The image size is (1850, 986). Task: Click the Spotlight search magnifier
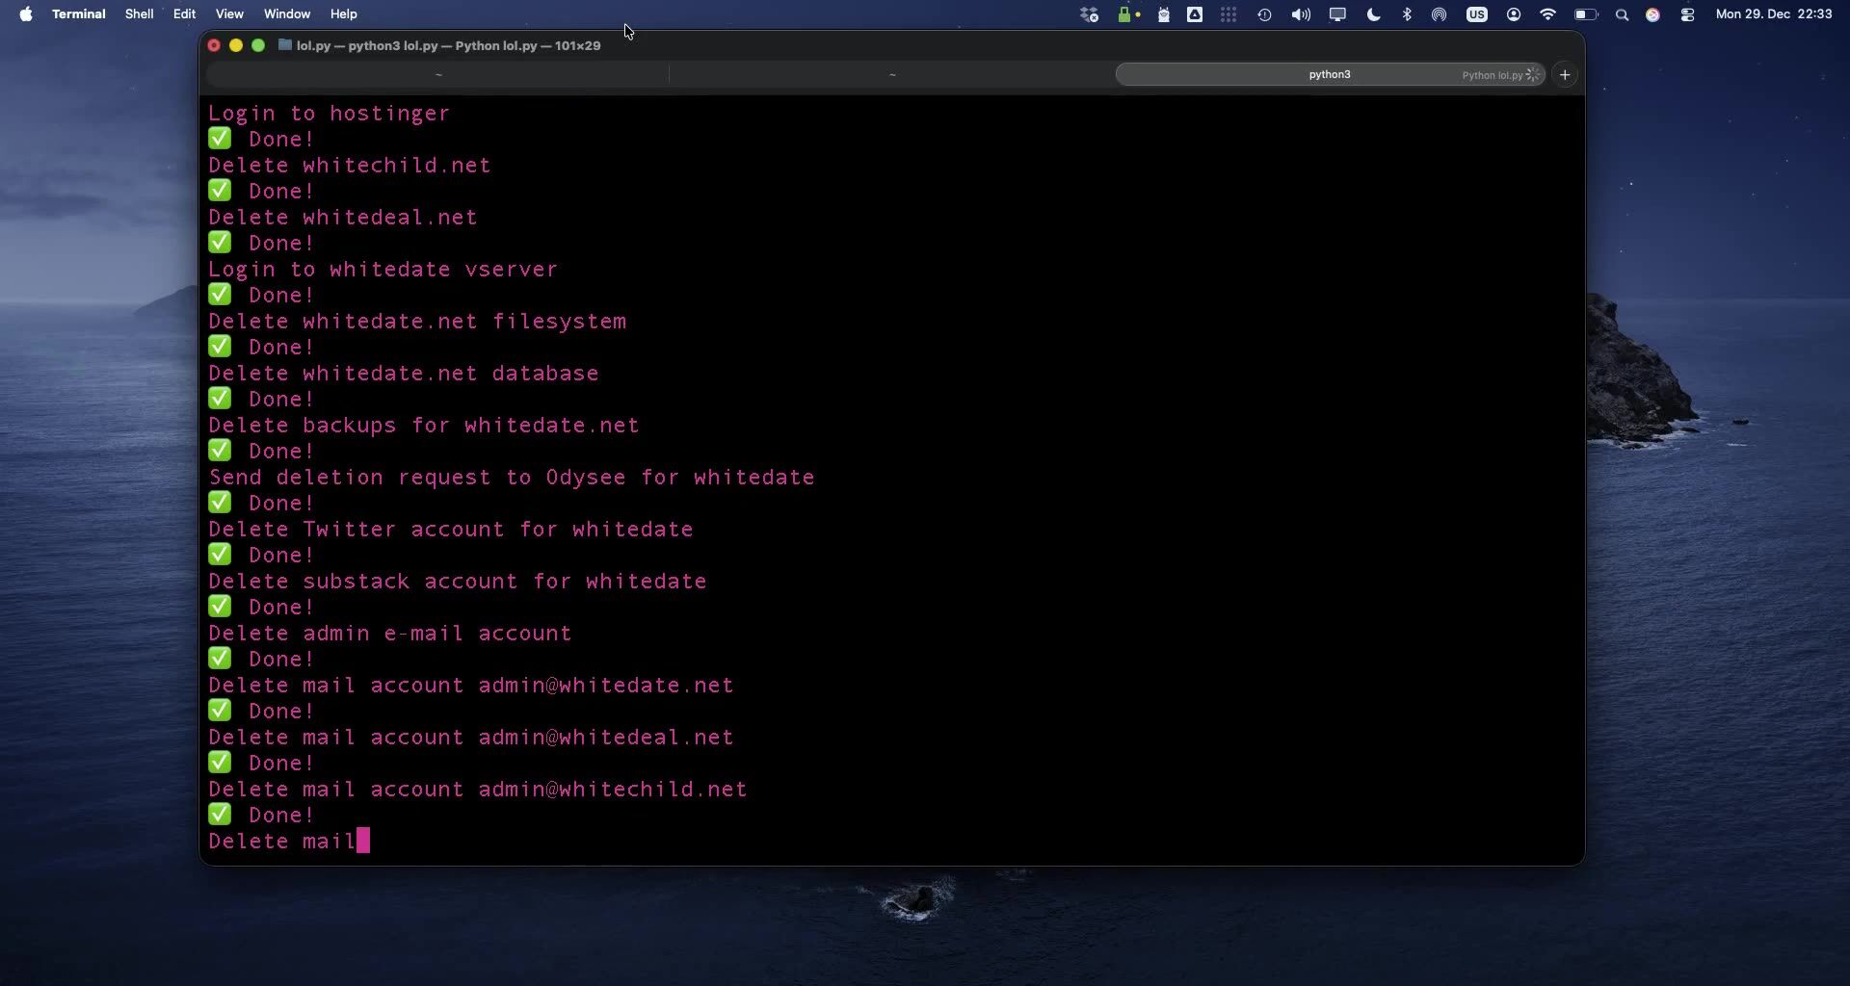[x=1622, y=14]
